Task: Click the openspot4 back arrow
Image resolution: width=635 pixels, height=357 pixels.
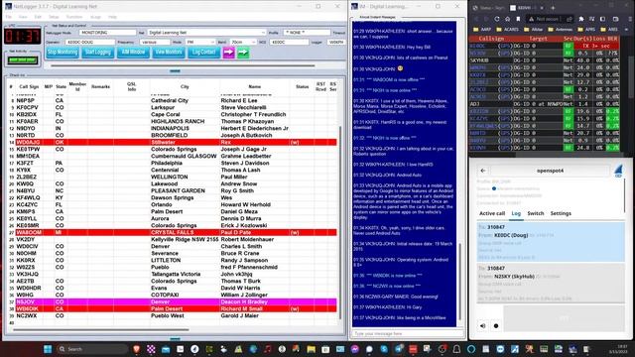Action: tap(483, 171)
